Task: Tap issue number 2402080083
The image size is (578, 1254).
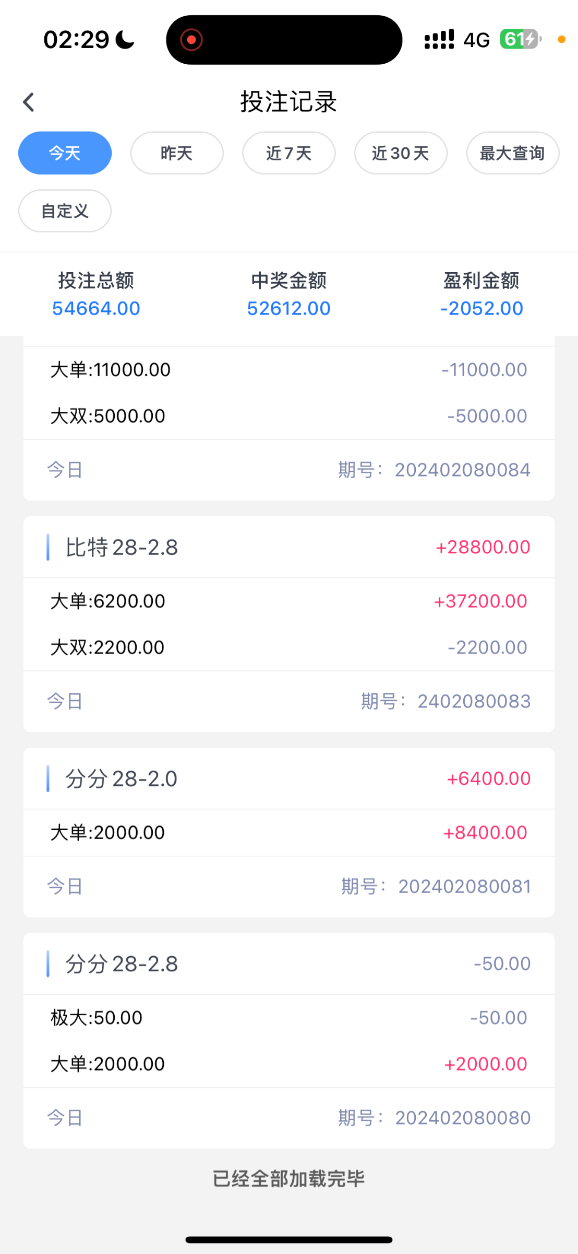Action: [474, 701]
